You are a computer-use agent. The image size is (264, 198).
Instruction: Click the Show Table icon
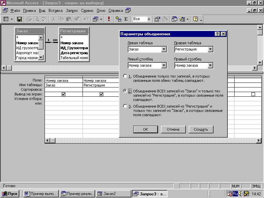[118, 19]
